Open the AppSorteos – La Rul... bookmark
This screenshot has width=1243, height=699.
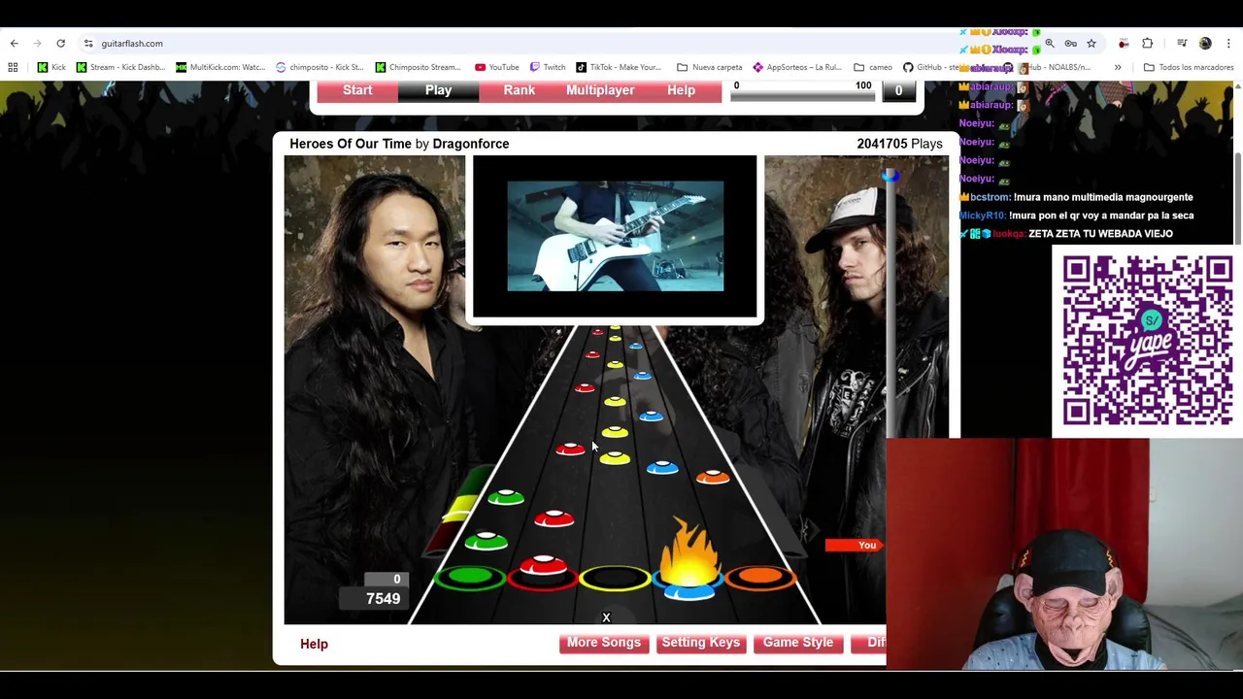797,67
